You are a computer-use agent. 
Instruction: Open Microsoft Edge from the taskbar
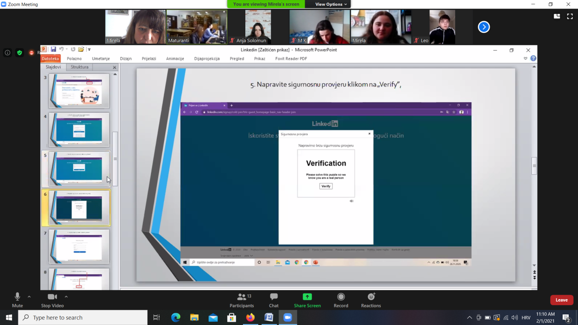175,318
